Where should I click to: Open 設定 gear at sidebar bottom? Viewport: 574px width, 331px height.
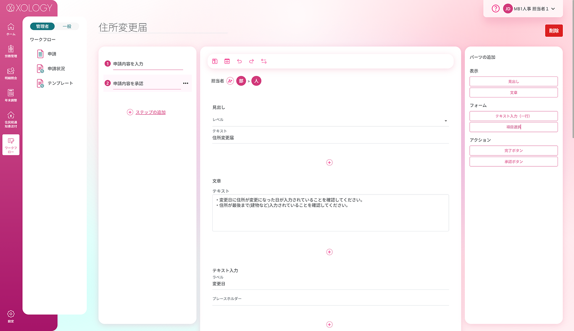[x=11, y=316]
